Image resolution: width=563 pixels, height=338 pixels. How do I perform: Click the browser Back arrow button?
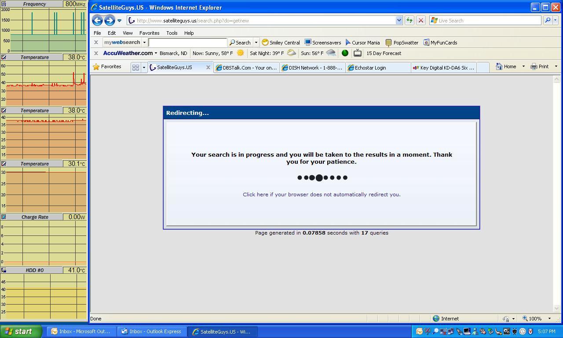[98, 20]
